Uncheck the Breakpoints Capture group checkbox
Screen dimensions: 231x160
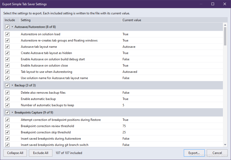coord(7,112)
